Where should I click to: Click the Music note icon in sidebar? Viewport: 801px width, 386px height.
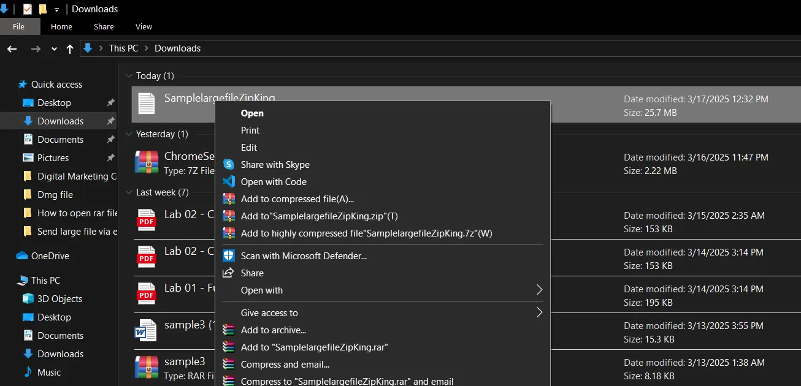[28, 372]
